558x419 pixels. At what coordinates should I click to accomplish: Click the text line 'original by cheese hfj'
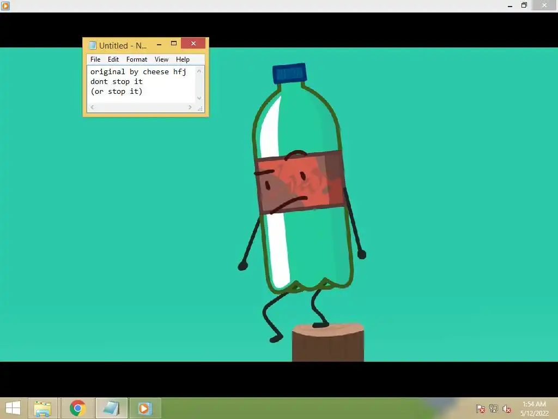pos(138,71)
